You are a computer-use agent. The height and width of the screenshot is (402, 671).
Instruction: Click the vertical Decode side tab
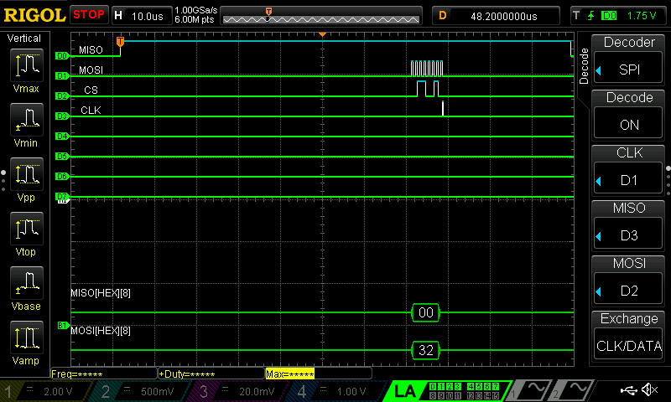pyautogui.click(x=583, y=66)
